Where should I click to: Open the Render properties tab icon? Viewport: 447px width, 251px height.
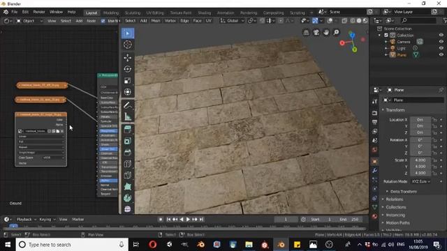[374, 113]
